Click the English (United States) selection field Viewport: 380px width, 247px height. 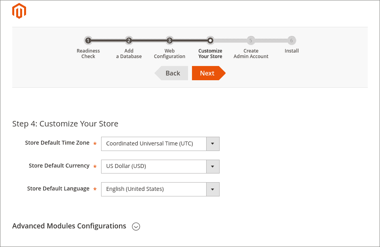[x=154, y=189]
